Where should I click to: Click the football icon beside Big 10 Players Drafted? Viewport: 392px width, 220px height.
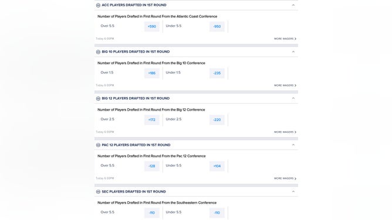click(98, 52)
